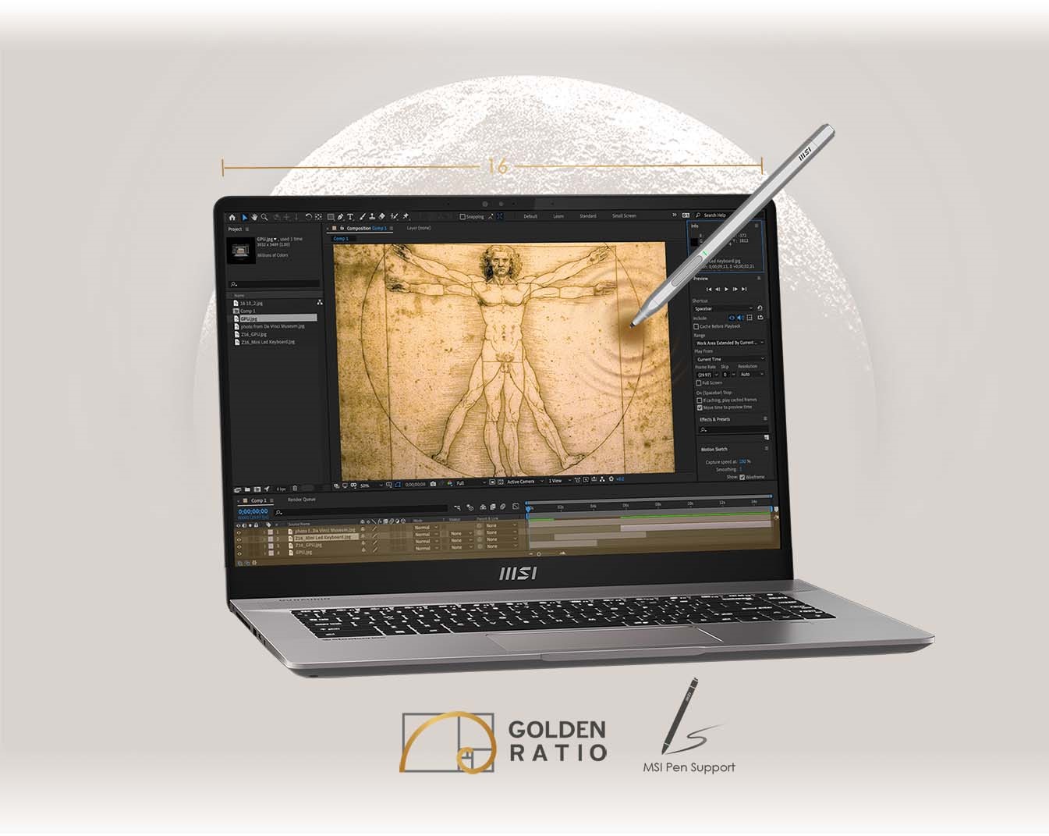The height and width of the screenshot is (836, 1049).
Task: Toggle include overlays icon in Preview panel
Action: pos(750,318)
